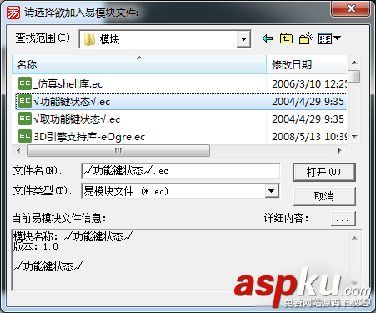
Task: Go up one folder level
Action: [x=286, y=38]
